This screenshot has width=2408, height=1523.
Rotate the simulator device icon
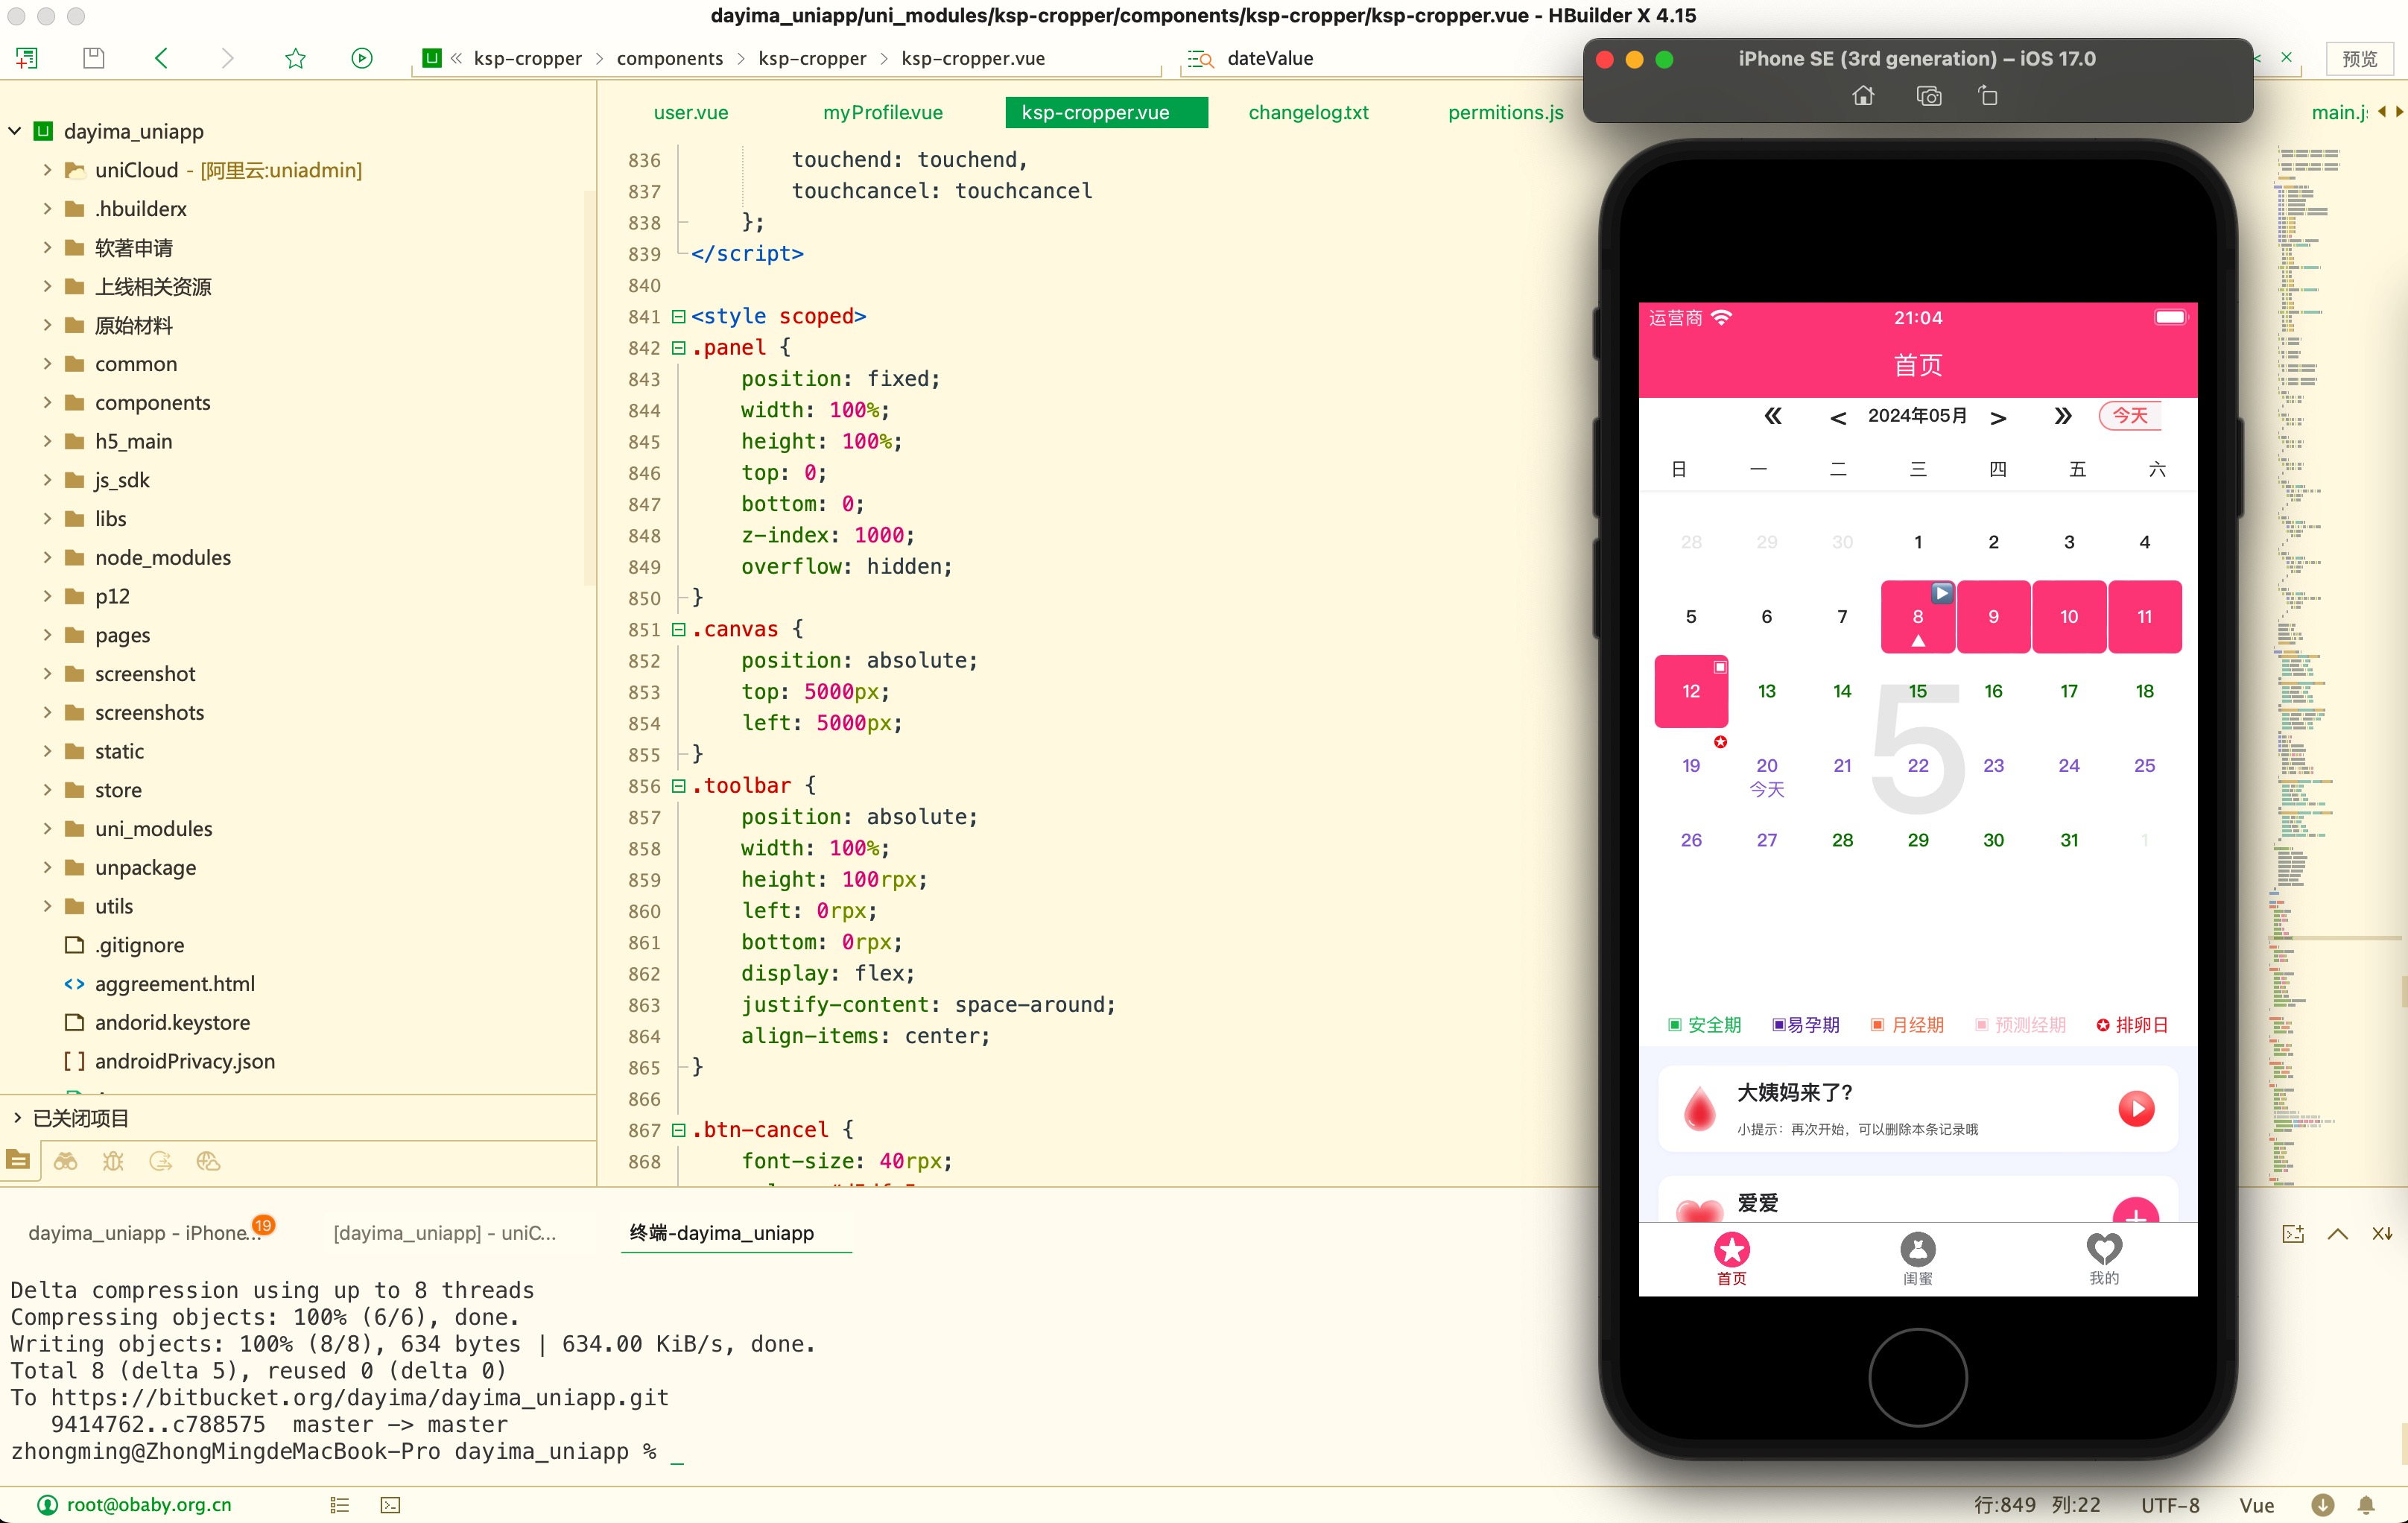tap(1988, 96)
